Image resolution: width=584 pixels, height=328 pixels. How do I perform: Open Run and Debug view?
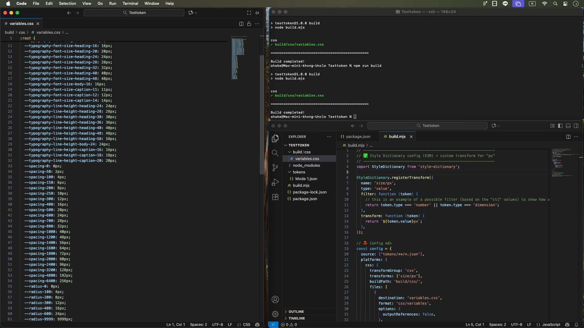[x=275, y=182]
